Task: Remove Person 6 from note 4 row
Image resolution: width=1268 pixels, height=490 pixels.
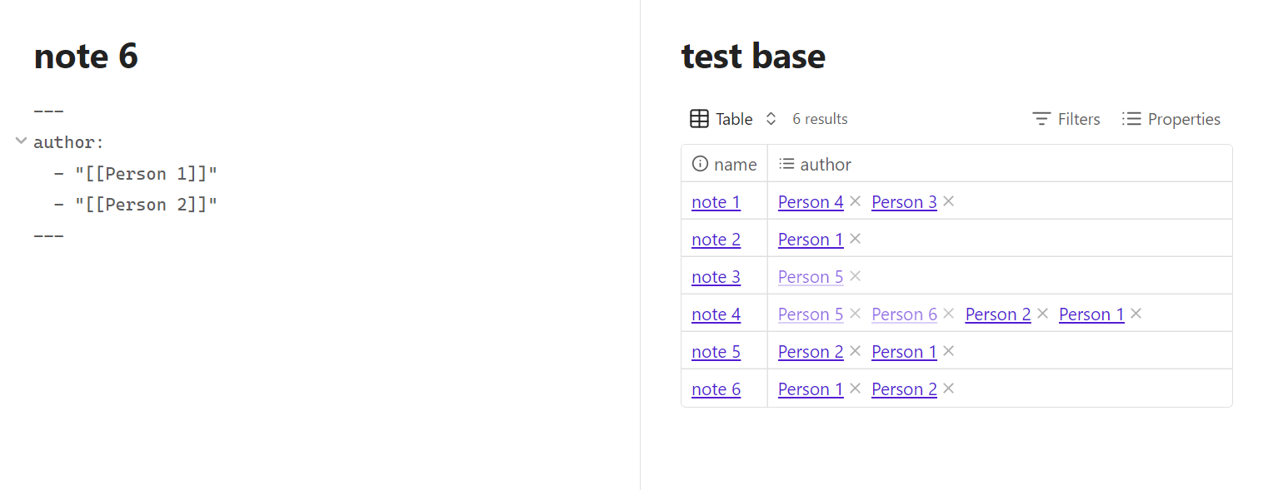Action: pyautogui.click(x=948, y=314)
